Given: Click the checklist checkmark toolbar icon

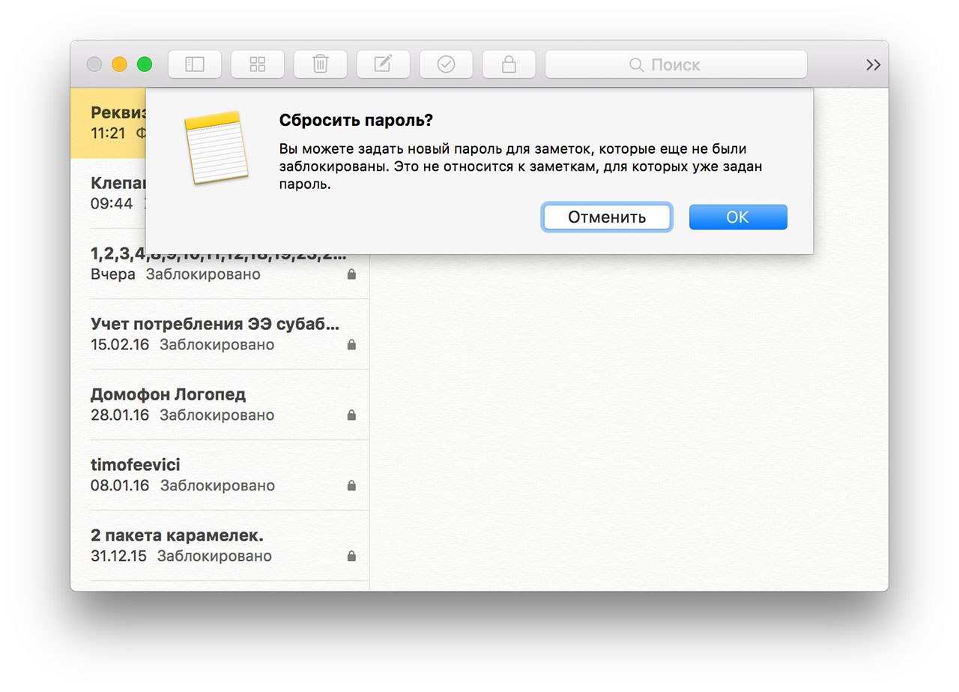Looking at the screenshot, I should tap(447, 64).
